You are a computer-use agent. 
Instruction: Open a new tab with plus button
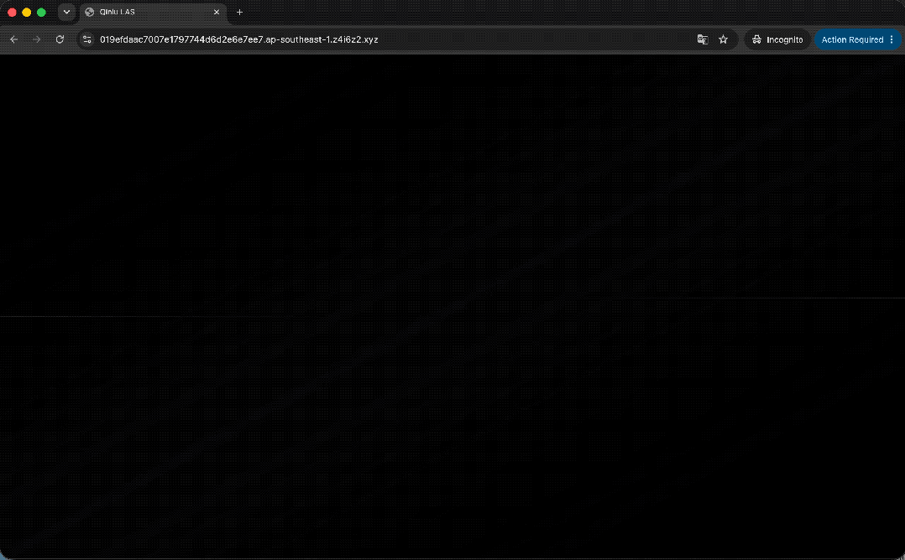[x=239, y=12]
